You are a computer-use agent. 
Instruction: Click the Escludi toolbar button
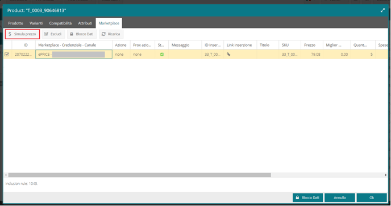pyautogui.click(x=53, y=34)
